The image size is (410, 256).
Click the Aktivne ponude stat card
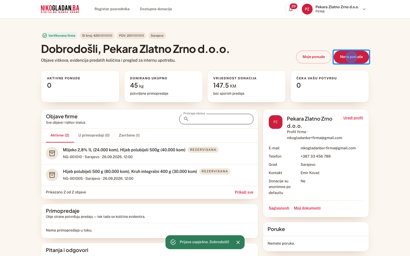[80, 86]
